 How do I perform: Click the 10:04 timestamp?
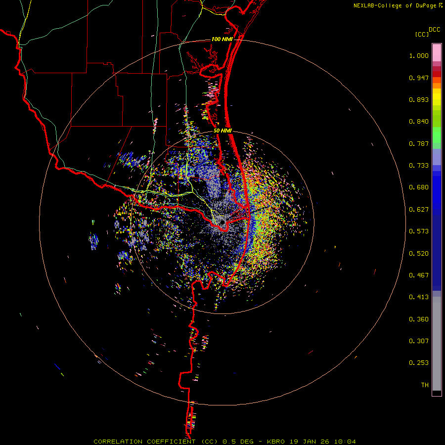[345, 442]
